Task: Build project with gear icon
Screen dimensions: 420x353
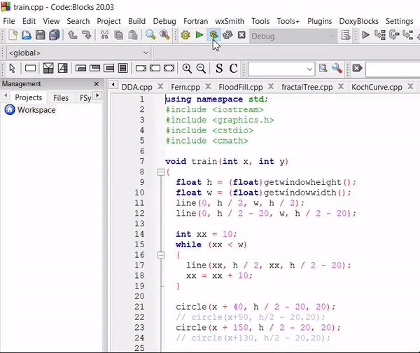Action: click(185, 35)
